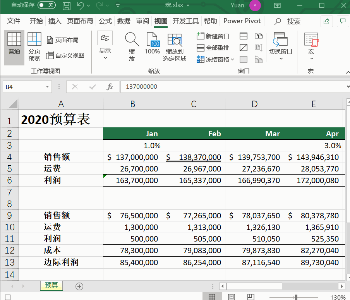
Task: Click Reset Window Position icon
Action: point(259,59)
